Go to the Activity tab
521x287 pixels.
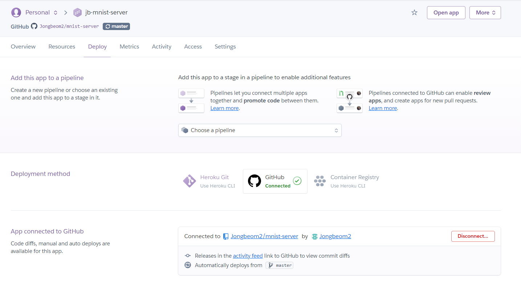point(162,47)
